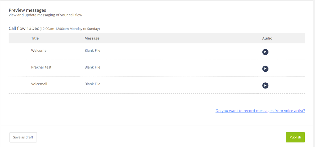Play the Prakhar test audio

[265, 69]
